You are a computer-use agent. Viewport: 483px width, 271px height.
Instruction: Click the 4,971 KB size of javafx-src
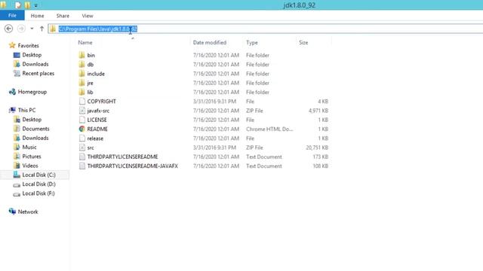[318, 111]
